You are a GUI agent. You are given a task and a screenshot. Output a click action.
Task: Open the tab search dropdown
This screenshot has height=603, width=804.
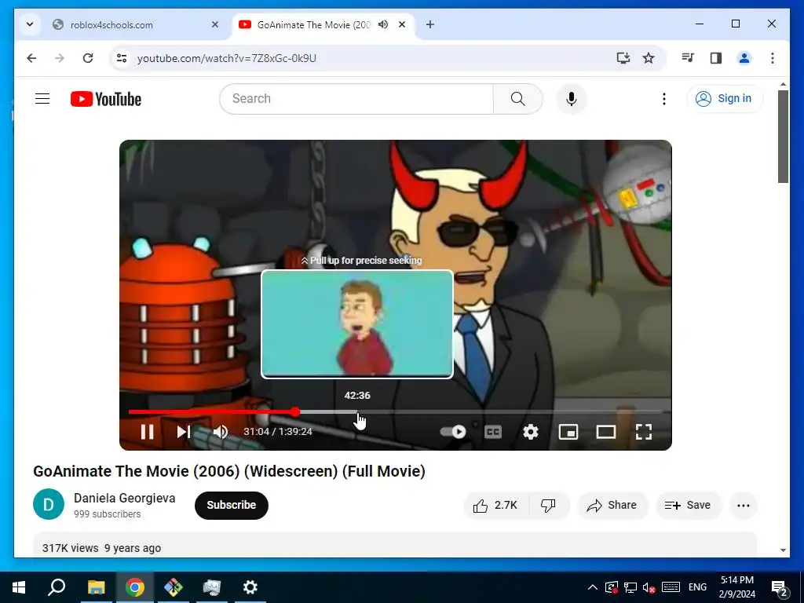tap(30, 24)
